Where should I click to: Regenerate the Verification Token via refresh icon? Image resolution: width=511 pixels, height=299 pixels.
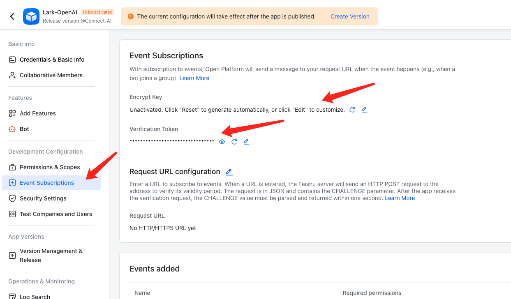coord(234,141)
